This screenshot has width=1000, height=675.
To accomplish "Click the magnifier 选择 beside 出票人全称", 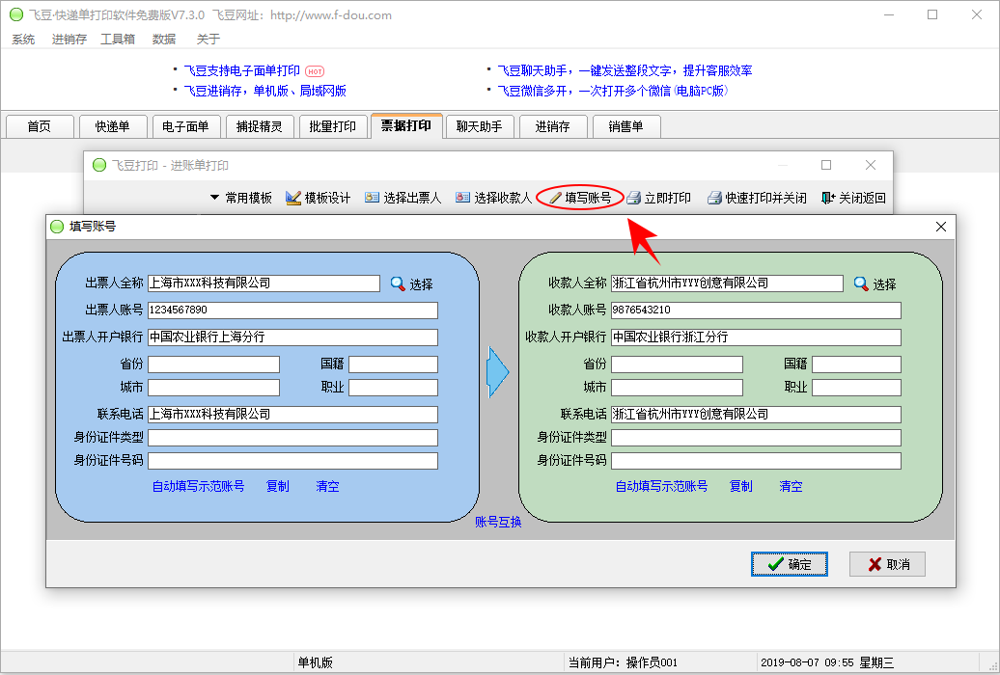I will (x=411, y=283).
